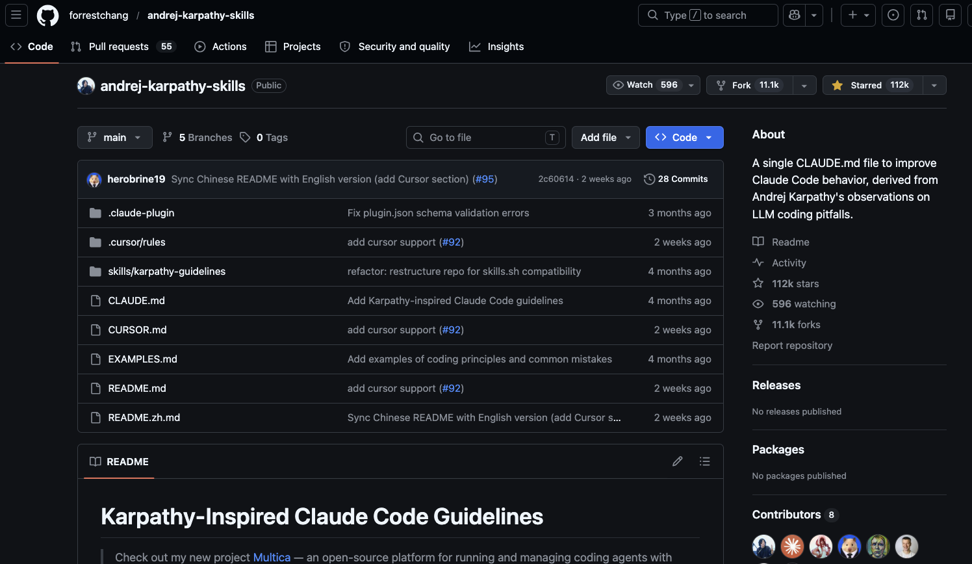Click herobrine19's commit author avatar
Image resolution: width=972 pixels, height=564 pixels.
pyautogui.click(x=94, y=179)
